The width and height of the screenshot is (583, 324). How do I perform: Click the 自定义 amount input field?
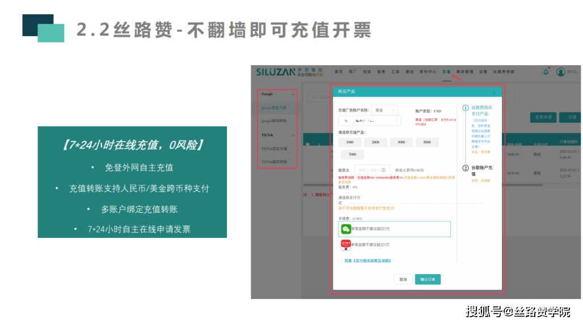(x=370, y=170)
